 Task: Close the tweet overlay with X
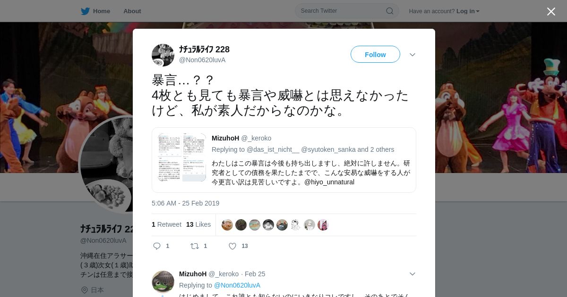point(551,11)
